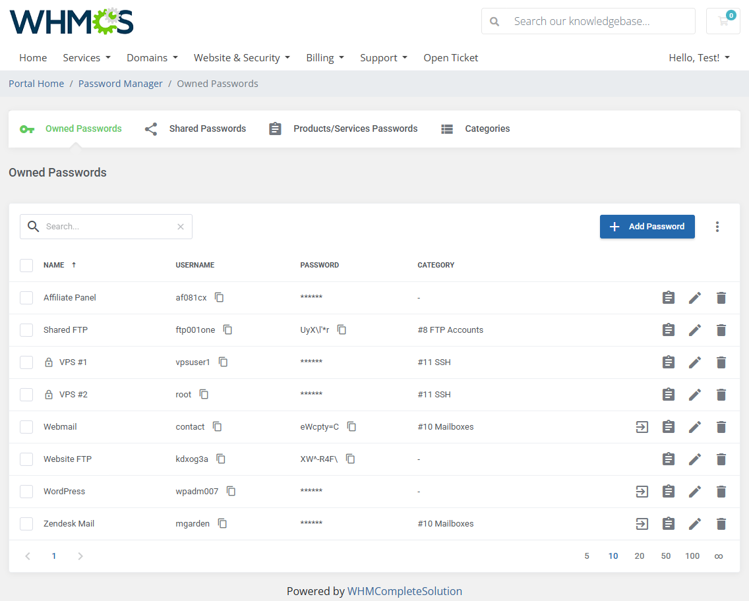The height and width of the screenshot is (601, 749).
Task: Toggle the select-all checkbox in table header
Action: click(x=26, y=266)
